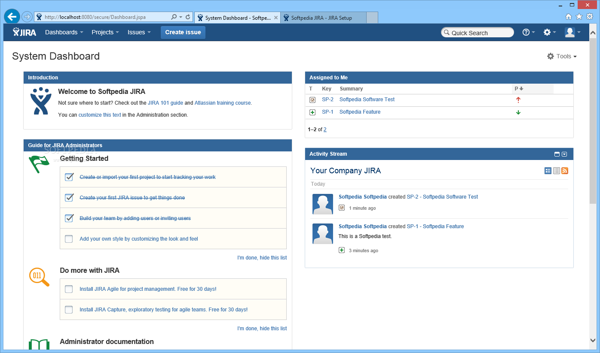
Task: Refresh the page with the reload icon
Action: 188,17
